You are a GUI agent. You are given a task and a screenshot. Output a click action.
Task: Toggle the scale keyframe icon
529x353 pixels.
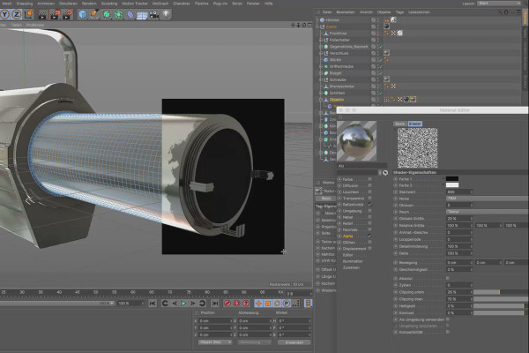pyautogui.click(x=267, y=304)
